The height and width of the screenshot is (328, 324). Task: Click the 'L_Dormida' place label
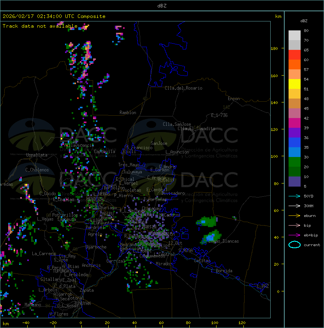pyautogui.click(x=222, y=271)
